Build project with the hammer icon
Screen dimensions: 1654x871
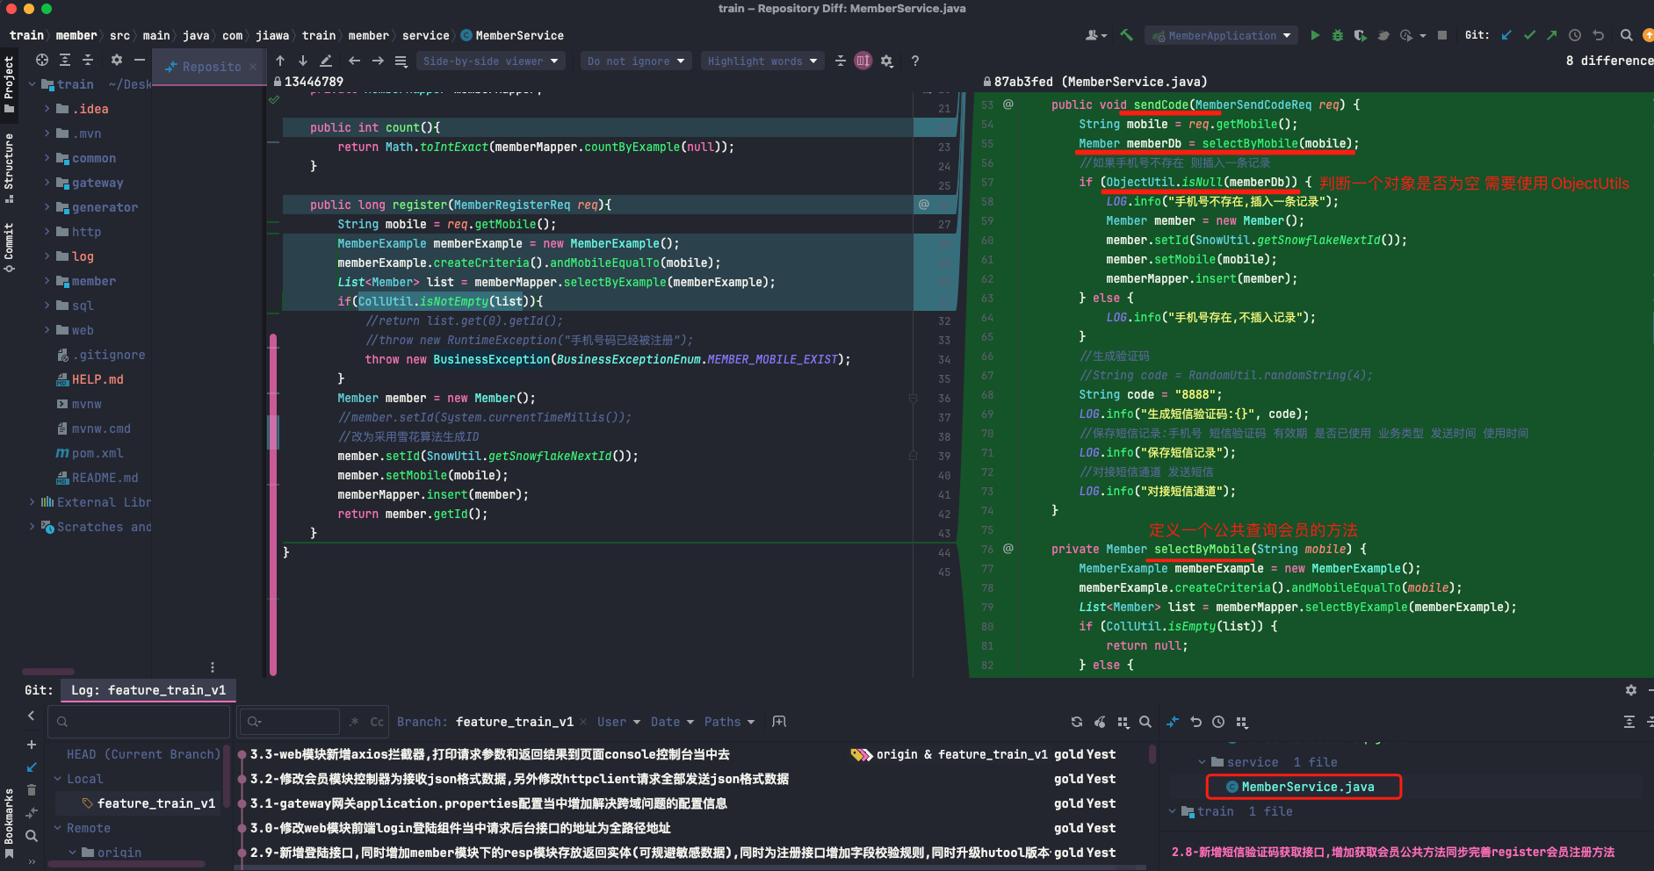point(1127,35)
